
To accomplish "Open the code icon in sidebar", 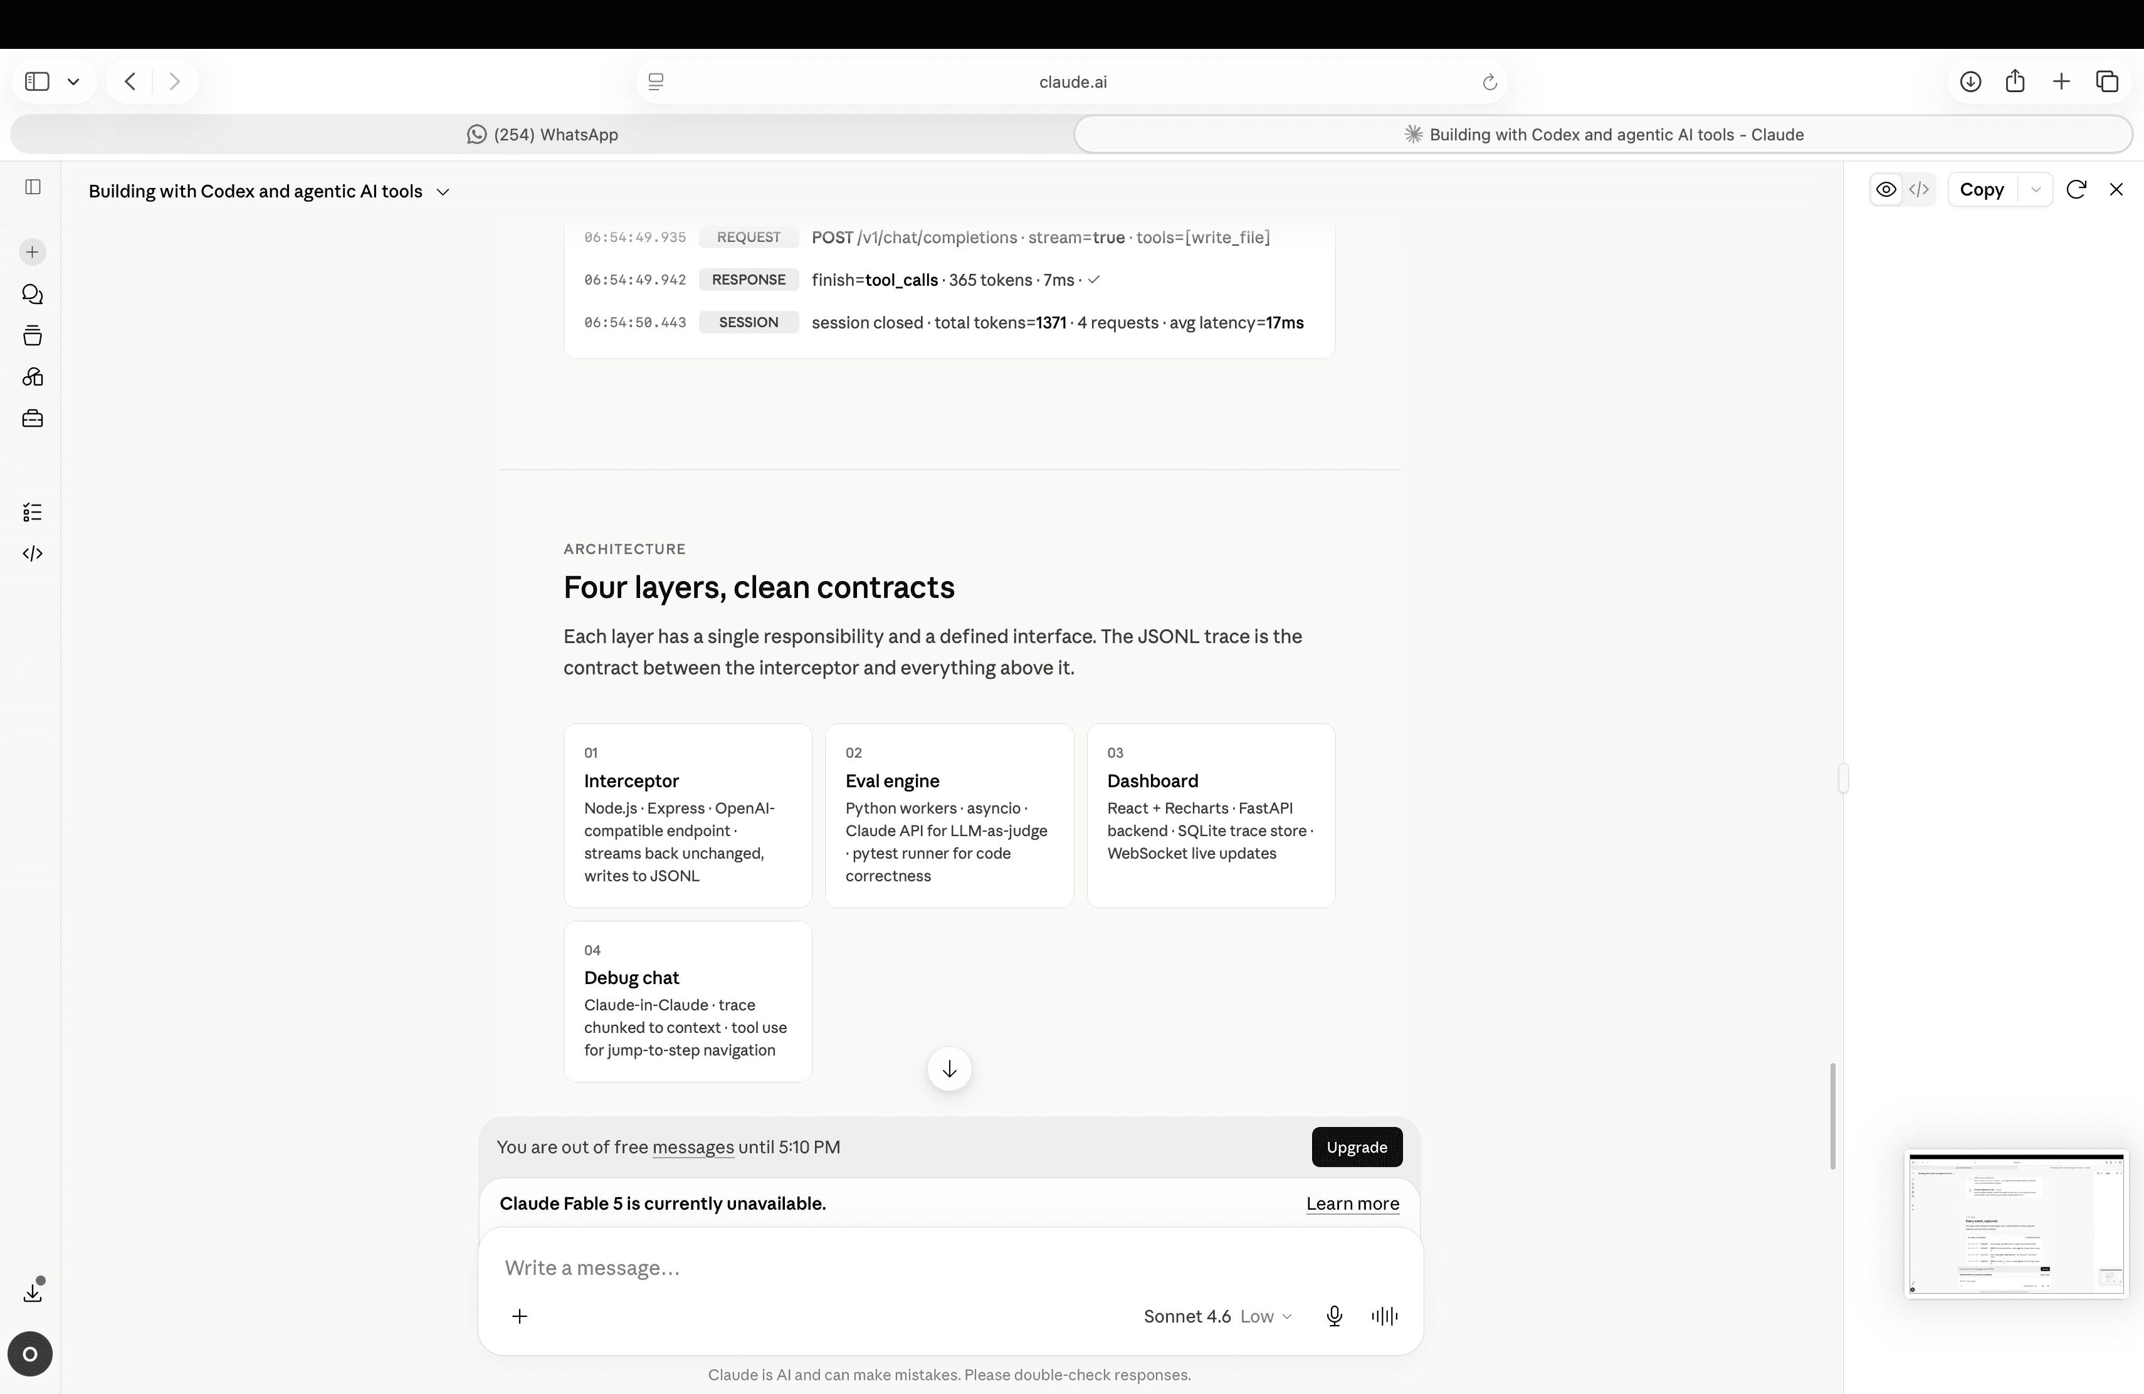I will [33, 554].
